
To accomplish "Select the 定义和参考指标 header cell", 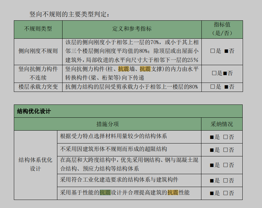I will click(132, 29).
